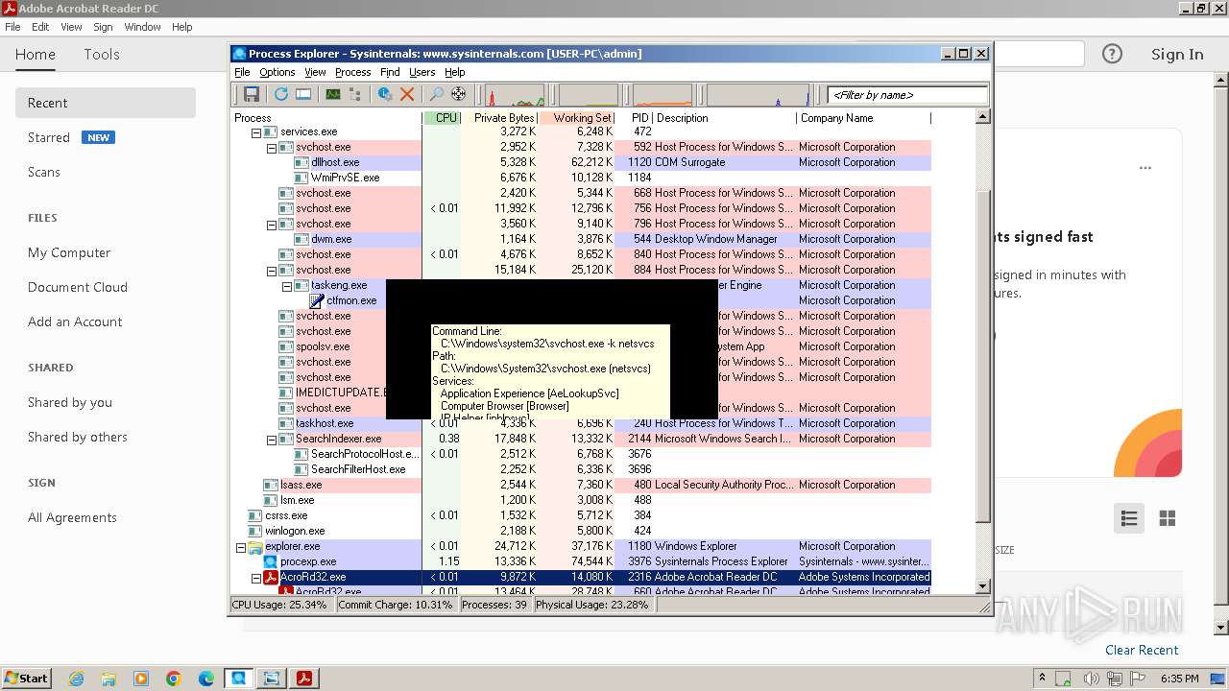Image resolution: width=1229 pixels, height=691 pixels.
Task: Click the Save icon in Process Explorer toolbar
Action: [x=252, y=94]
